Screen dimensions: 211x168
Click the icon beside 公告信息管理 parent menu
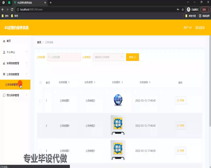pyautogui.click(x=4, y=74)
